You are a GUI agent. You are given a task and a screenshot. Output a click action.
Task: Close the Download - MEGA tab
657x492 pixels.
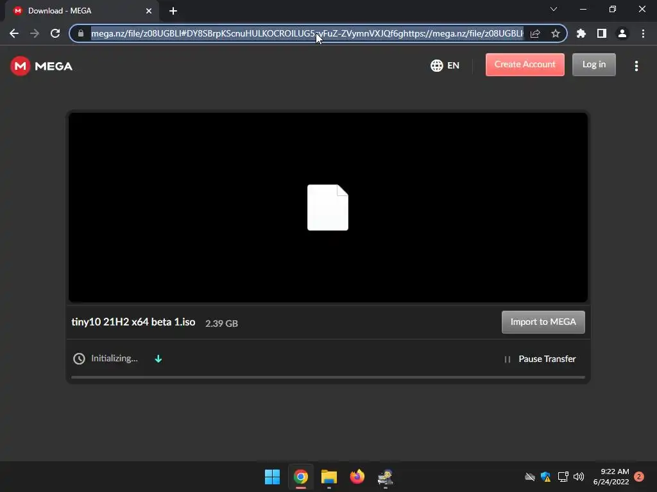coord(149,11)
